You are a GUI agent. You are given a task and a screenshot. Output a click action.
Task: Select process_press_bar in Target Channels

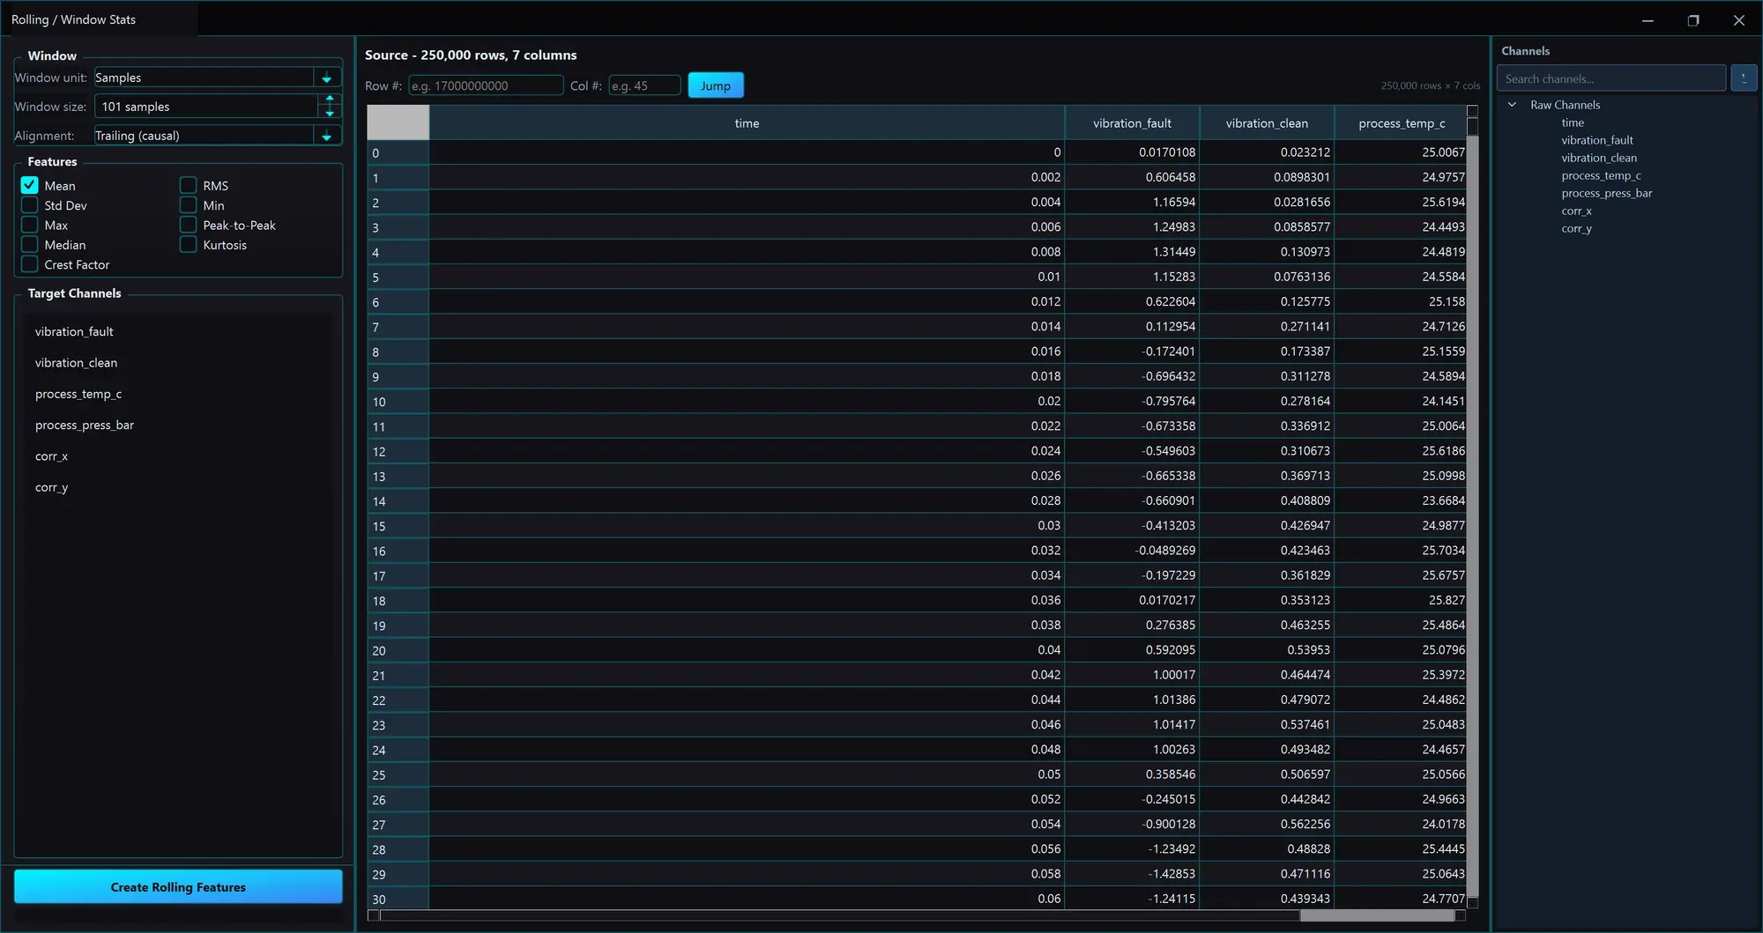[x=178, y=426]
